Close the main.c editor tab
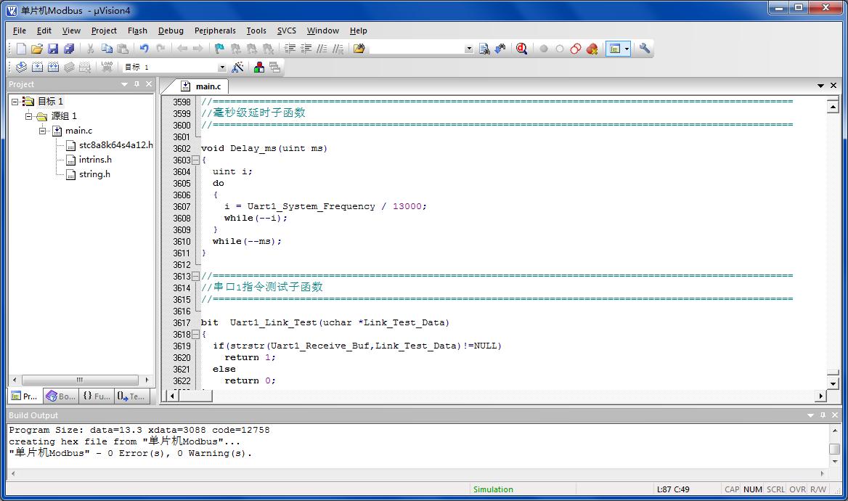The image size is (848, 501). [833, 86]
